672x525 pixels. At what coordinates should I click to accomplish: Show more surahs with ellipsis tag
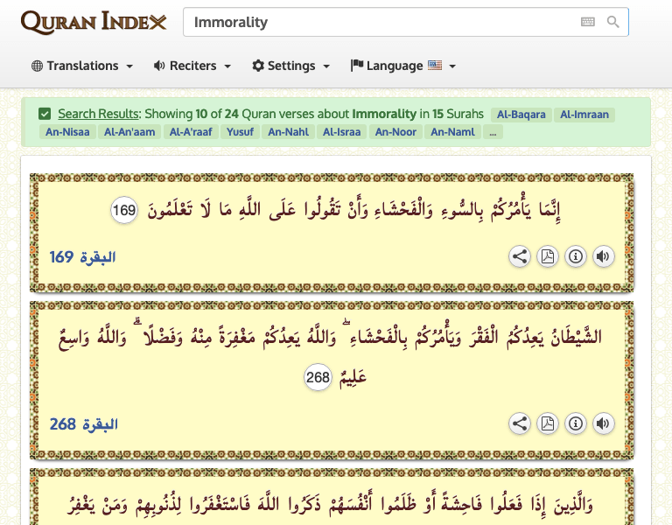pos(493,132)
